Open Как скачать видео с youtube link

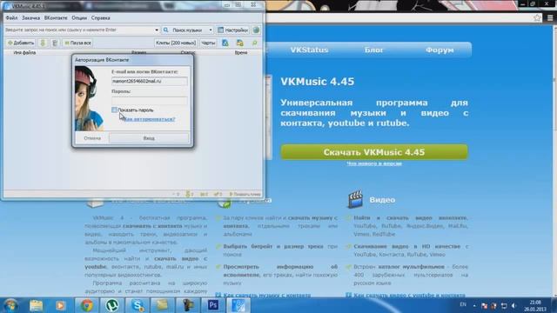click(409, 296)
